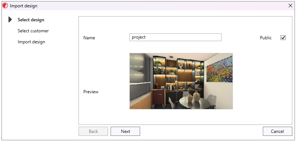Click the red application logo in title bar

coord(5,6)
